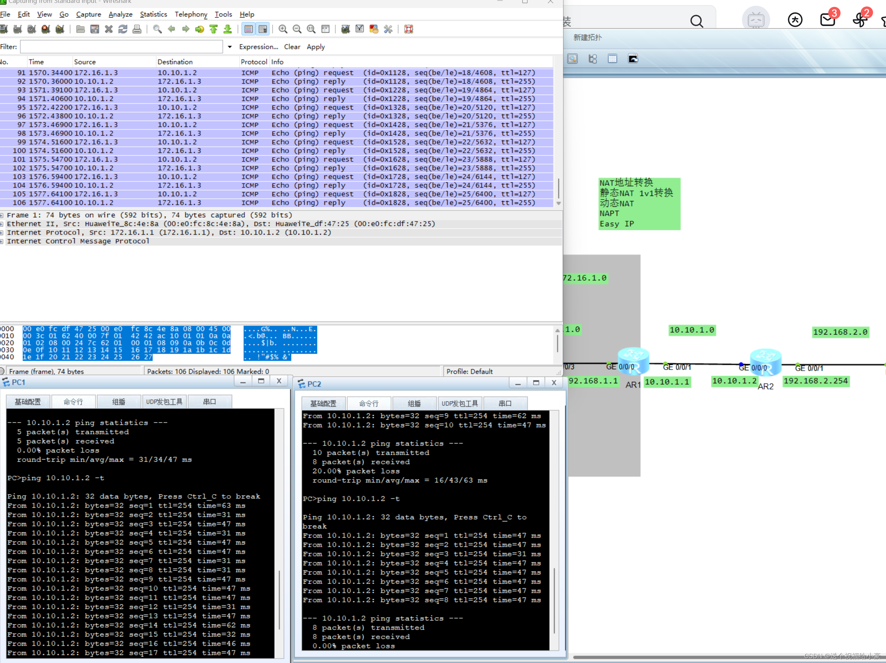The width and height of the screenshot is (886, 663).
Task: Click the Apply filter button
Action: click(316, 47)
